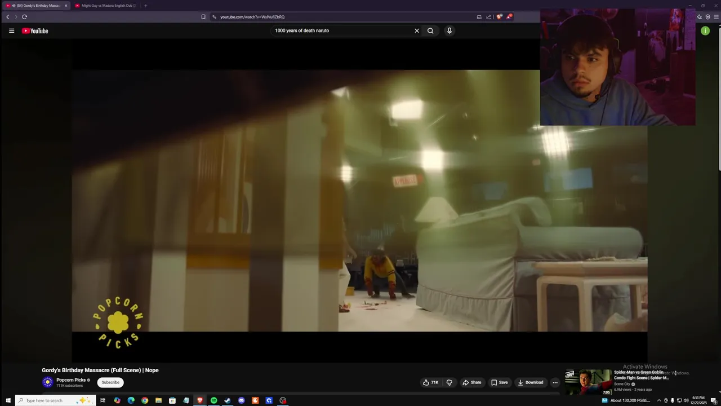721x406 pixels.
Task: Open the Brave main menu lines icon
Action: [715, 17]
